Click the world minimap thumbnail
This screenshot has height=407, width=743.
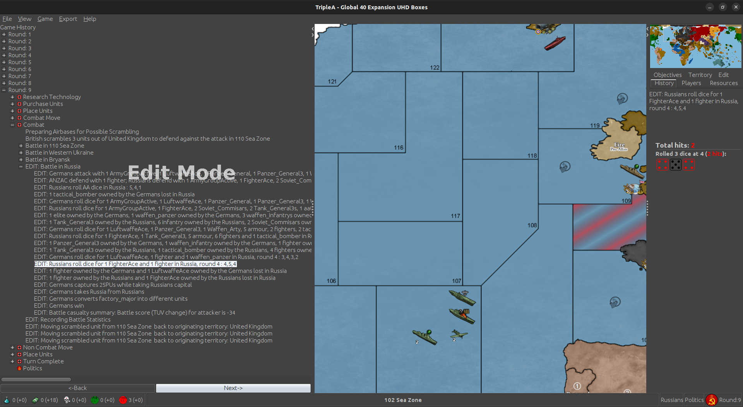point(695,46)
